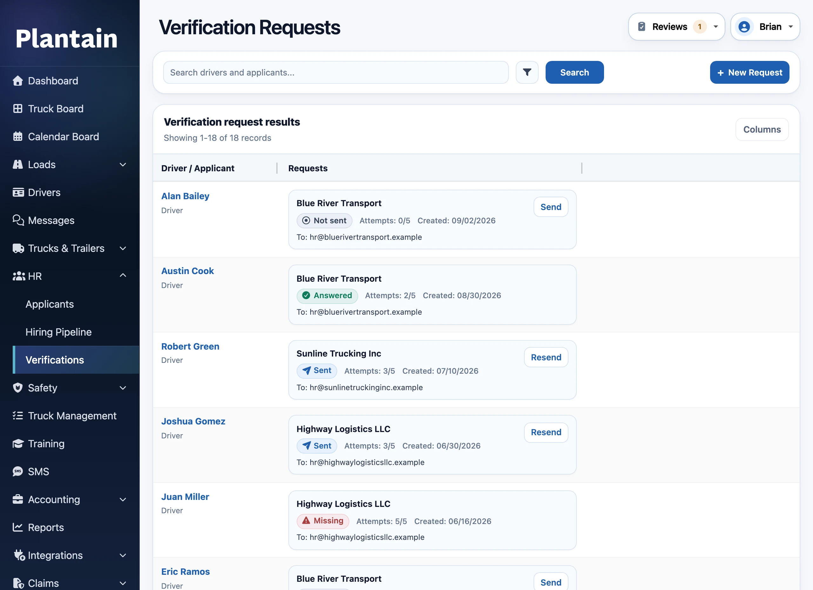
Task: Open the filter funnel button
Action: 527,72
